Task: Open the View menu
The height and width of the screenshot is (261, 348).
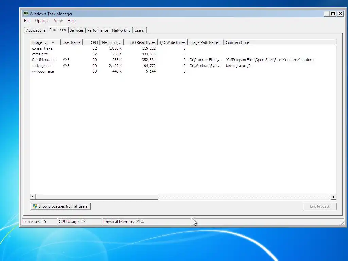Action: click(58, 21)
